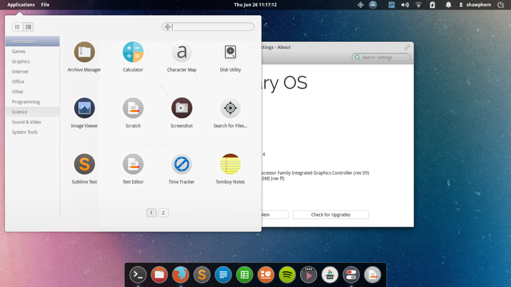
Task: Switch launcher to grid view
Action: pyautogui.click(x=17, y=27)
